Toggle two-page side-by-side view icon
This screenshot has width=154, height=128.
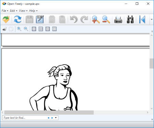pyautogui.click(x=54, y=29)
